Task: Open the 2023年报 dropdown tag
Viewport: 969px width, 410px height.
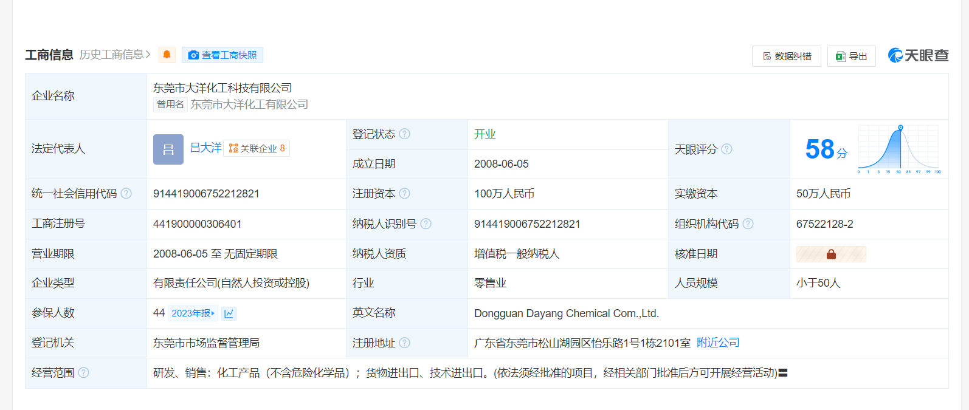Action: click(x=193, y=313)
